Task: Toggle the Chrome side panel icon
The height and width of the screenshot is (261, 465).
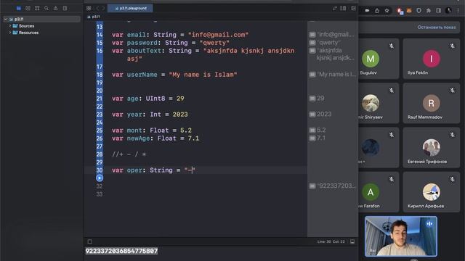Action: 438,11
